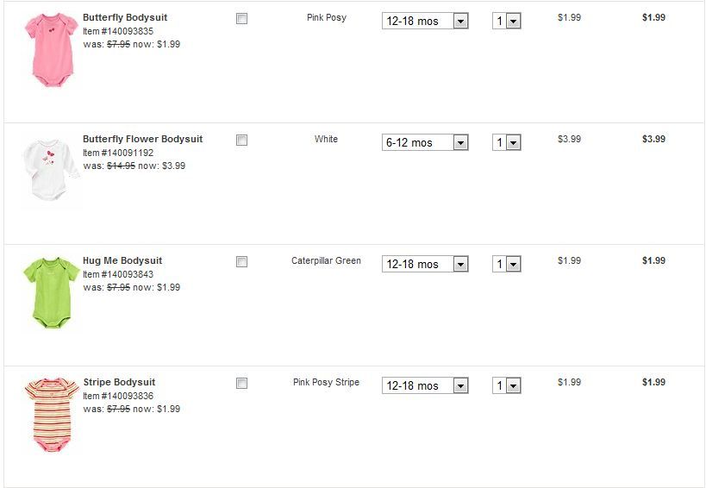This screenshot has width=706, height=488.
Task: Expand the 6-12 mos size dropdown
Action: coord(425,142)
